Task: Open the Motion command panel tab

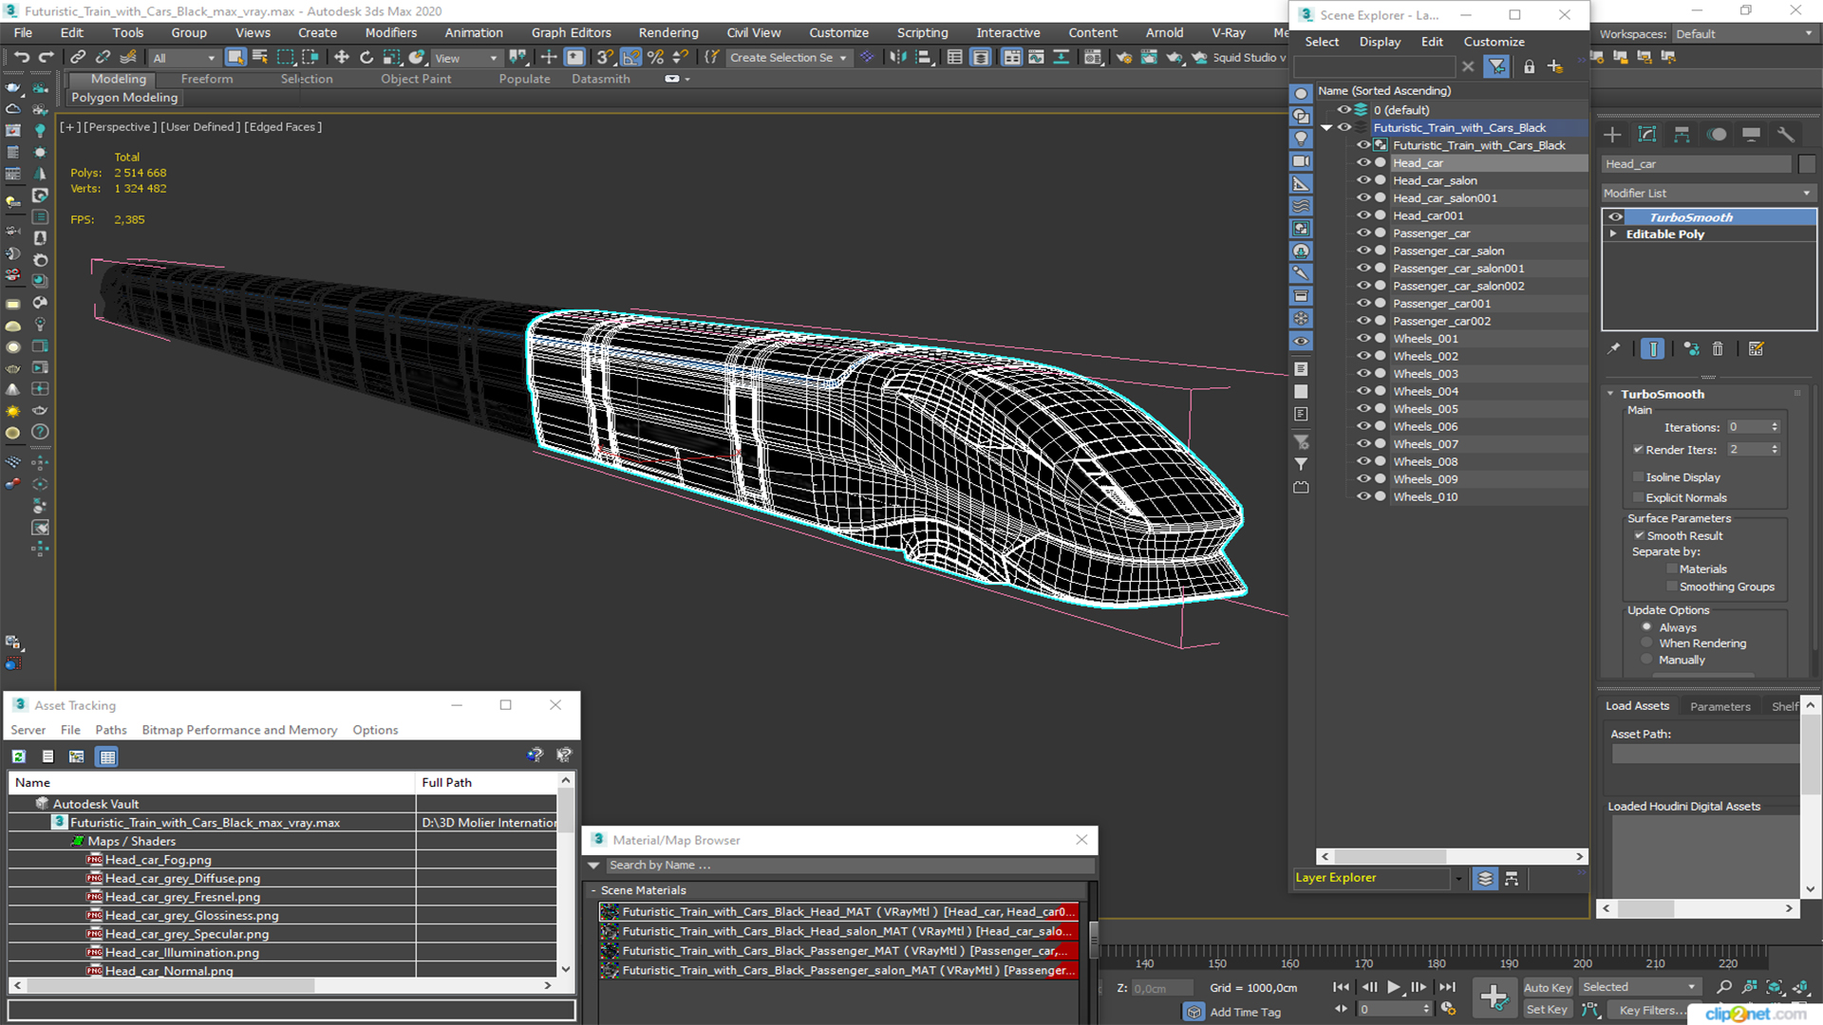Action: point(1717,135)
